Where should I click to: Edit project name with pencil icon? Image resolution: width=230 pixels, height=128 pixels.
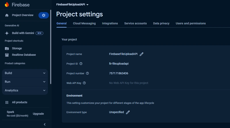[x=141, y=54]
